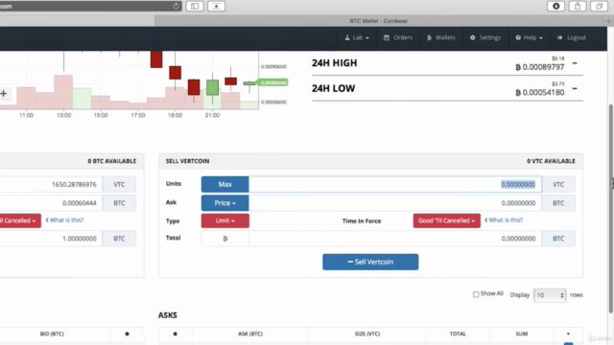Click Logout in navigation bar
The height and width of the screenshot is (345, 614).
pos(572,37)
